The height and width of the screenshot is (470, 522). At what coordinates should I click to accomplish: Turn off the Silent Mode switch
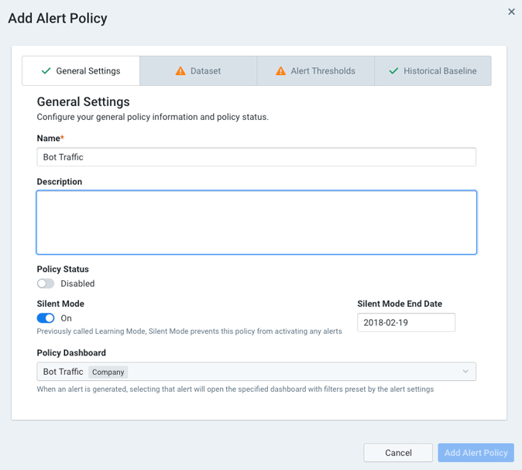46,318
